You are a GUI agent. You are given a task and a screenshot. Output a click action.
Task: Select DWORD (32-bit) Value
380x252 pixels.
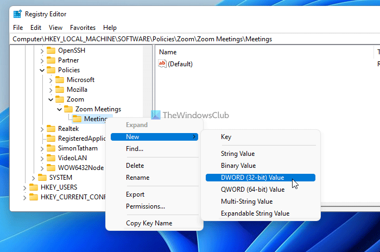click(261, 178)
